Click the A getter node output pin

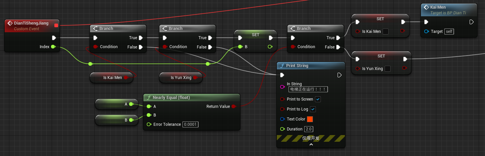(x=131, y=104)
